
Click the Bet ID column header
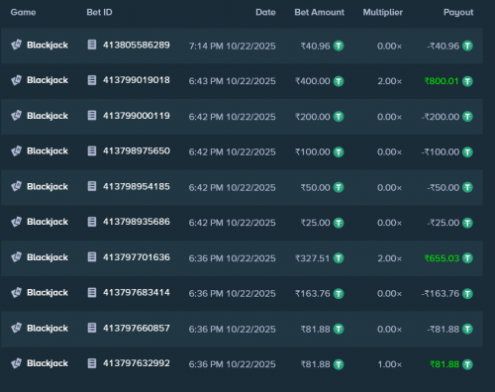pos(99,12)
